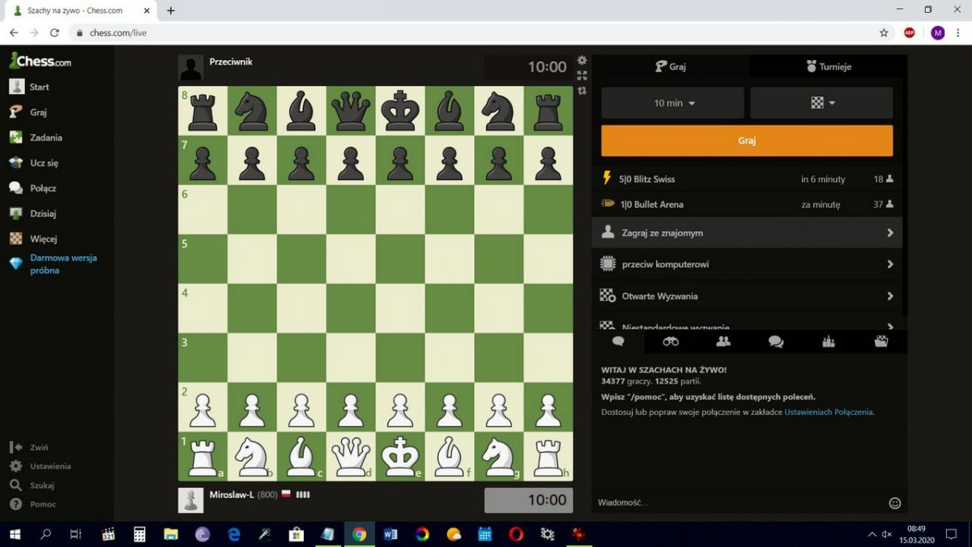The image size is (972, 547).
Task: Click the Polish flag next to Miroslaw-L
Action: 286,494
